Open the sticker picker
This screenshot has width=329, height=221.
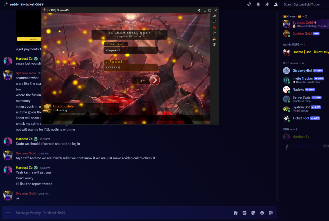(253, 213)
